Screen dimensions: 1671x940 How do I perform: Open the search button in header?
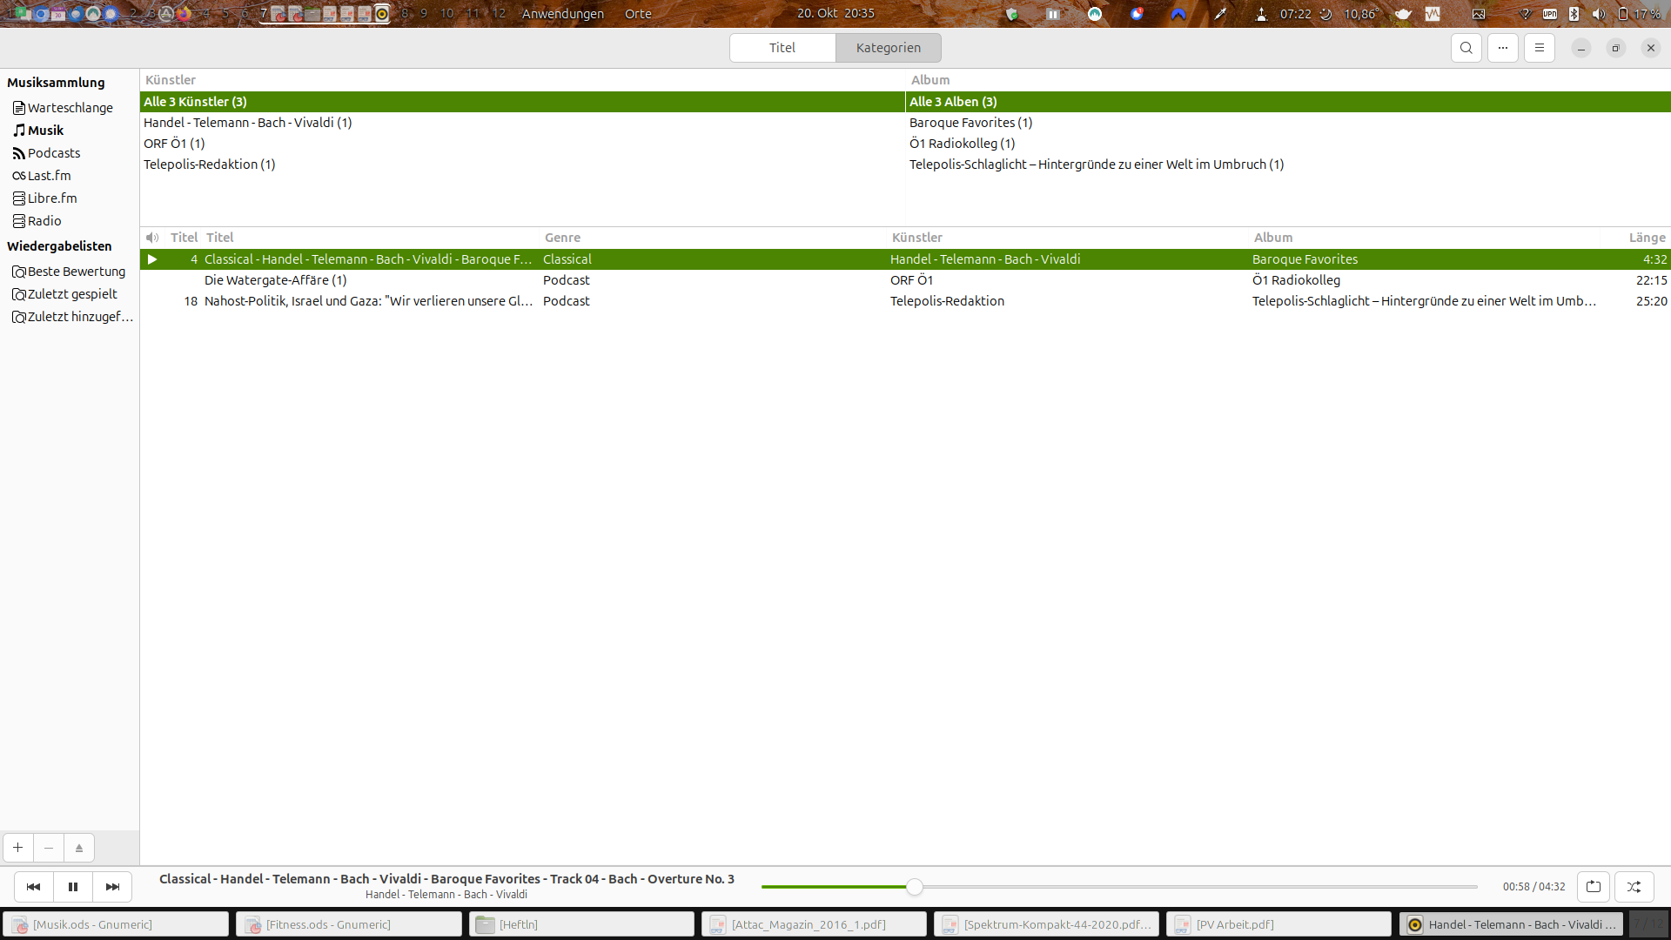pos(1466,48)
